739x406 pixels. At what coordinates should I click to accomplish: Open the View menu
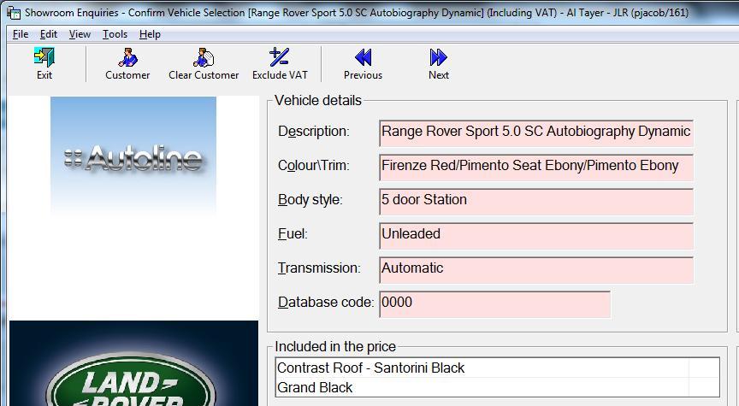(x=80, y=34)
